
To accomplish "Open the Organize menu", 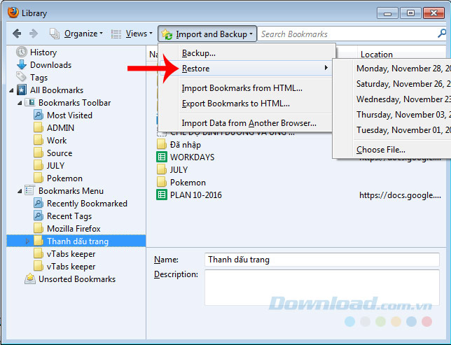I will (76, 34).
